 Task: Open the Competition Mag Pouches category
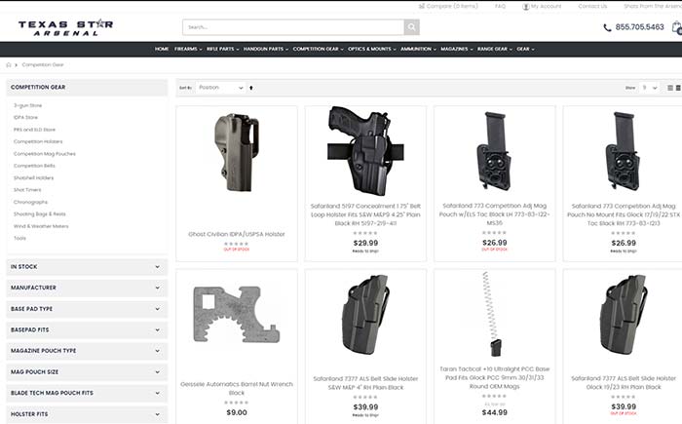click(x=45, y=154)
